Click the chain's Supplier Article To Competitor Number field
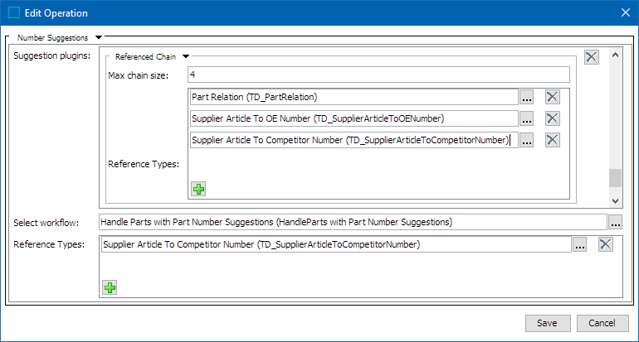The width and height of the screenshot is (639, 342). pyautogui.click(x=354, y=140)
